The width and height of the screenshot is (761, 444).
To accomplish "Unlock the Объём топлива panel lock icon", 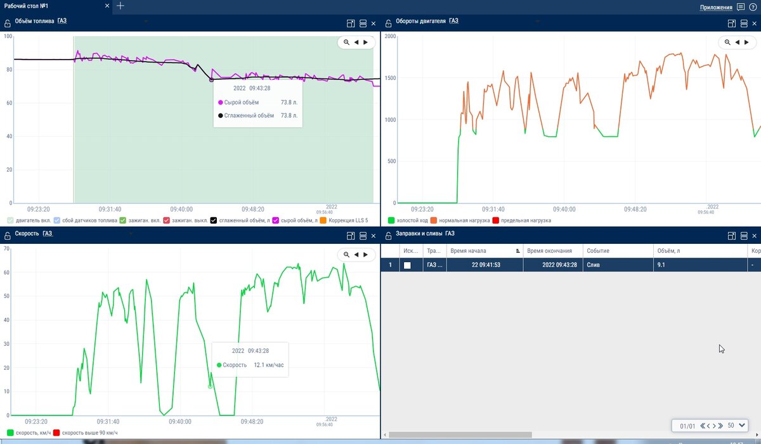I will pos(7,23).
